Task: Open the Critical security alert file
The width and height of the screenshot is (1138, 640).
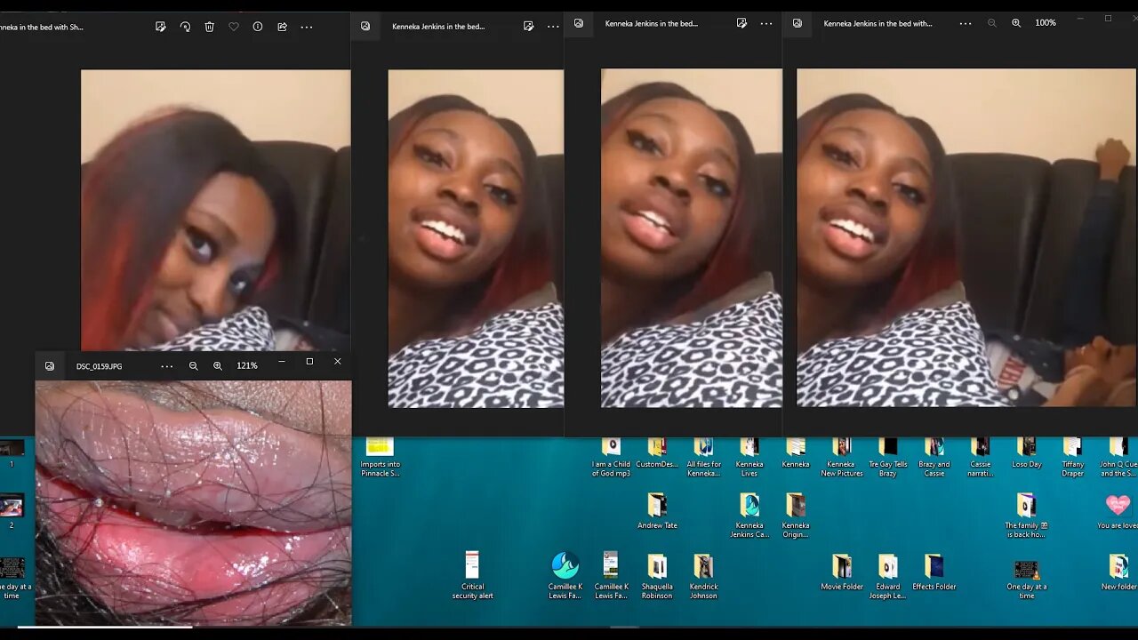Action: click(x=472, y=575)
